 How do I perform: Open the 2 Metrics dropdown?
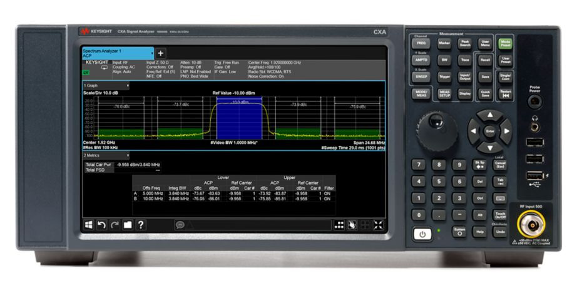(x=106, y=155)
